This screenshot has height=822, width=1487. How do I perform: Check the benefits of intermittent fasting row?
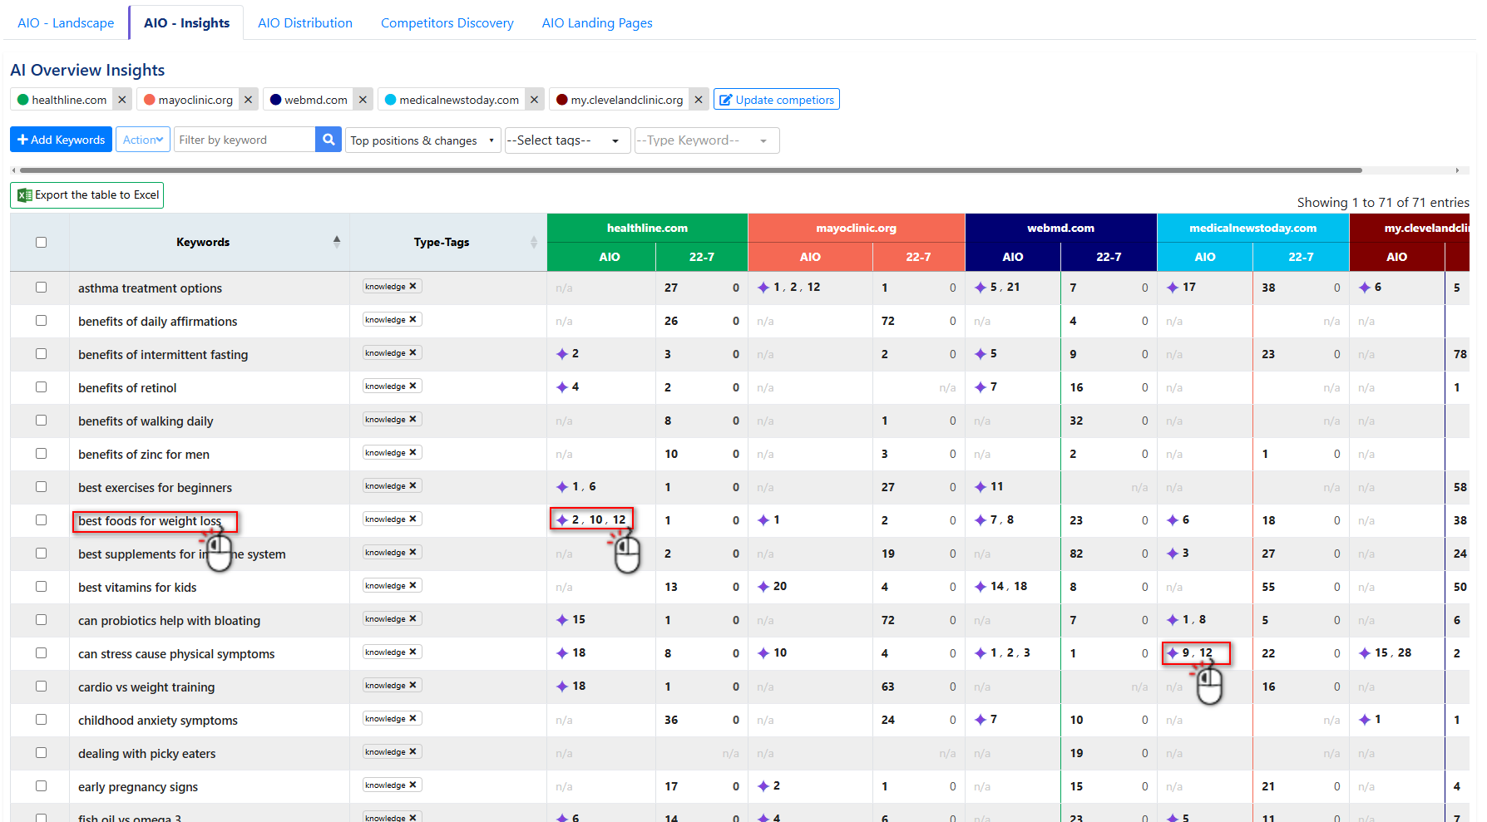pyautogui.click(x=41, y=353)
